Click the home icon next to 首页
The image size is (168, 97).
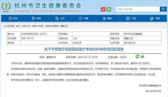10,18
